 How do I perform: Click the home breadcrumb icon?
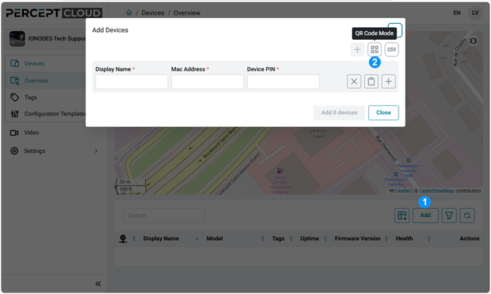[129, 13]
